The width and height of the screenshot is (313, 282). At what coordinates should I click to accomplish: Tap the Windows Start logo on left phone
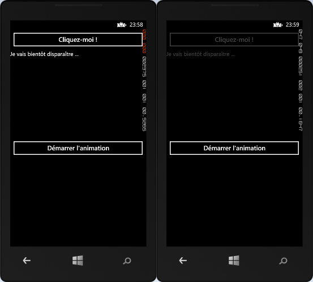click(78, 261)
